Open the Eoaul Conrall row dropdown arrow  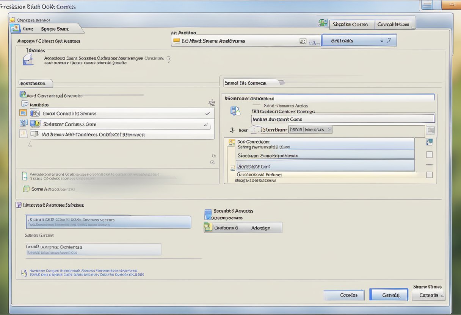point(207,113)
